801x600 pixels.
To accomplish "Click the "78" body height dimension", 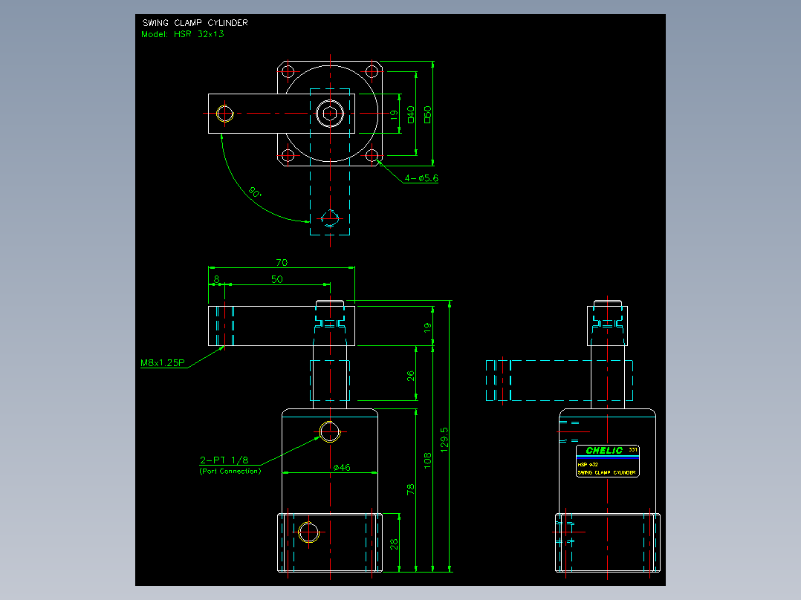I will tap(411, 489).
